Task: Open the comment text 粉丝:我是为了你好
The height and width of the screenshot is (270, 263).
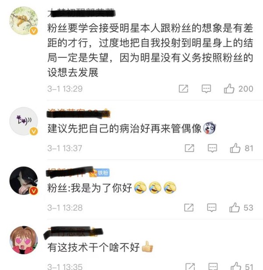Action: [x=90, y=188]
